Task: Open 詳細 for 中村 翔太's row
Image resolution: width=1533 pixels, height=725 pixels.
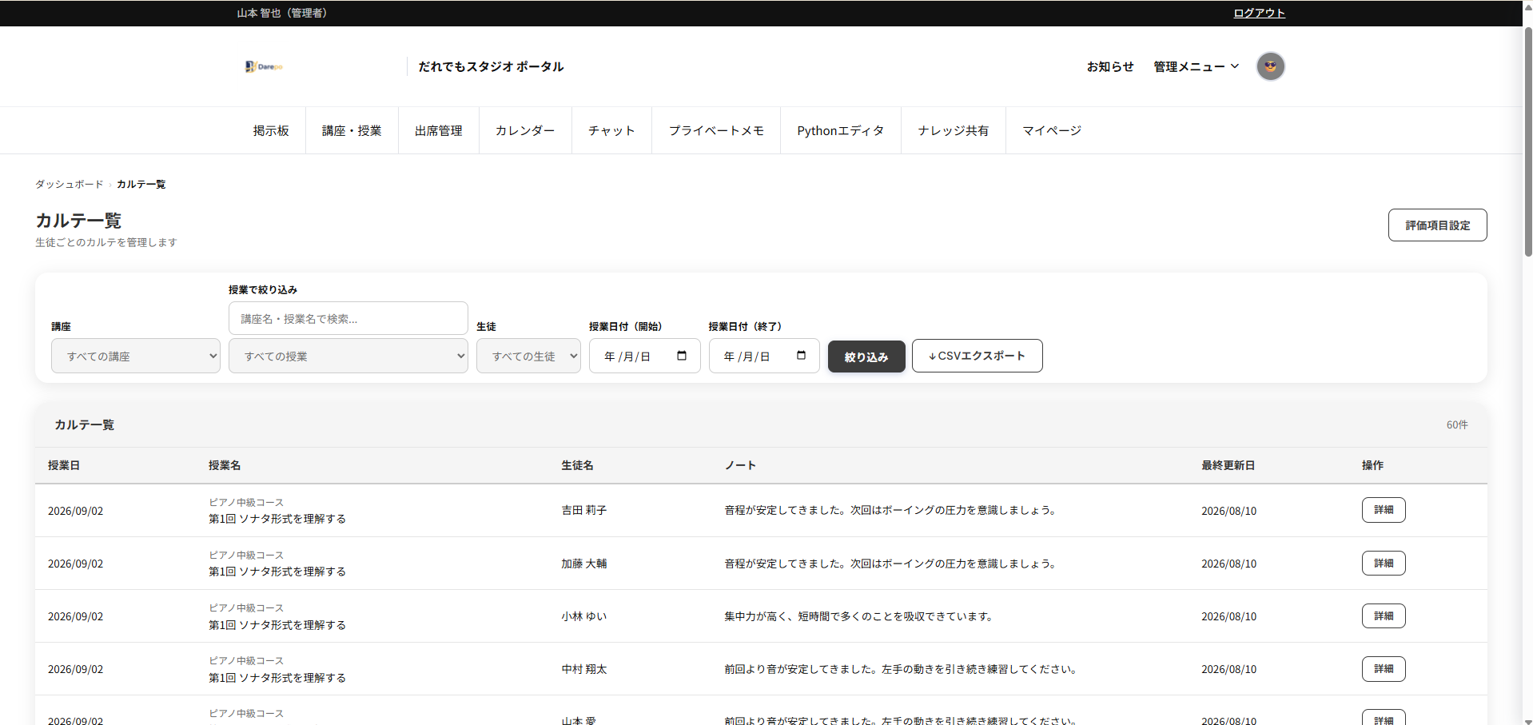Action: tap(1384, 669)
